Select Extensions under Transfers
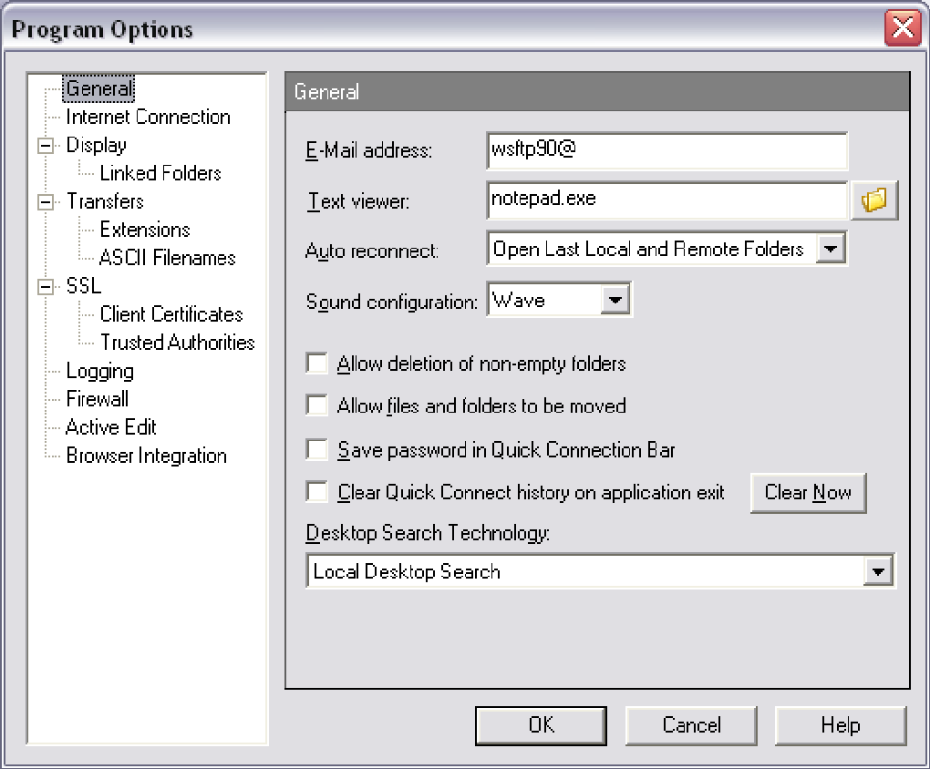This screenshot has height=769, width=930. (145, 230)
